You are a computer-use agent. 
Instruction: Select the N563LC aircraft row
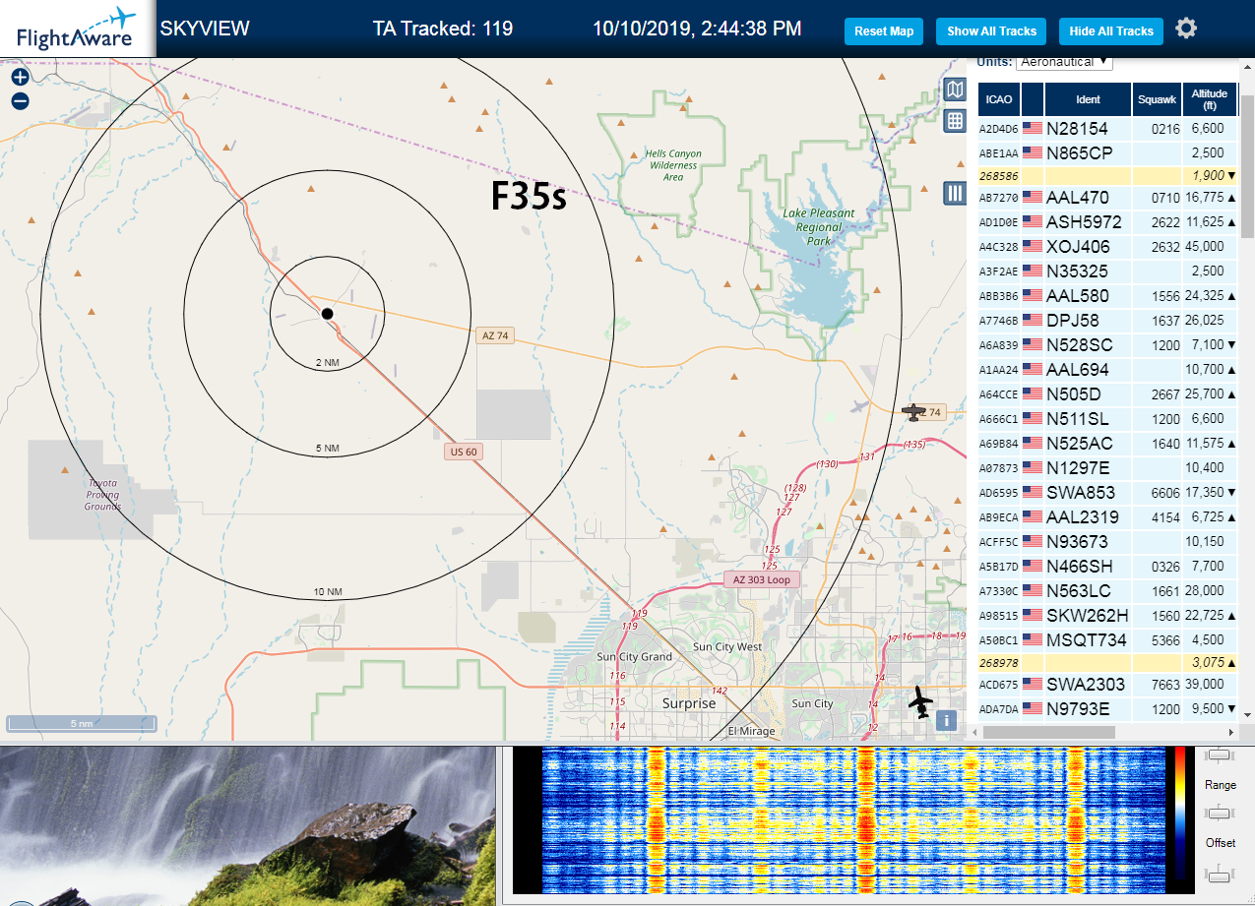1107,590
